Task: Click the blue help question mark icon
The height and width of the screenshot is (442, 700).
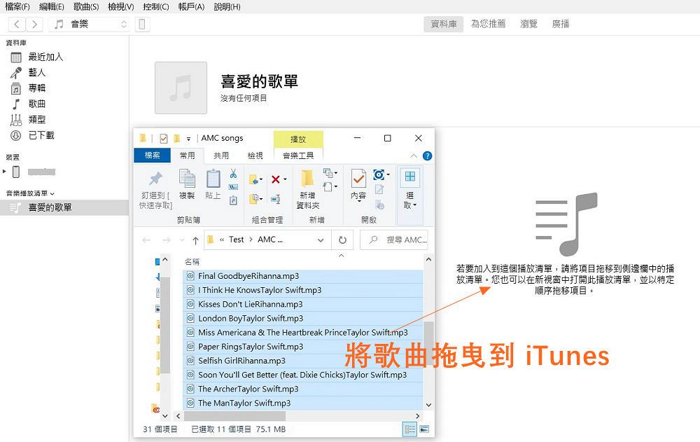Action: tap(427, 156)
